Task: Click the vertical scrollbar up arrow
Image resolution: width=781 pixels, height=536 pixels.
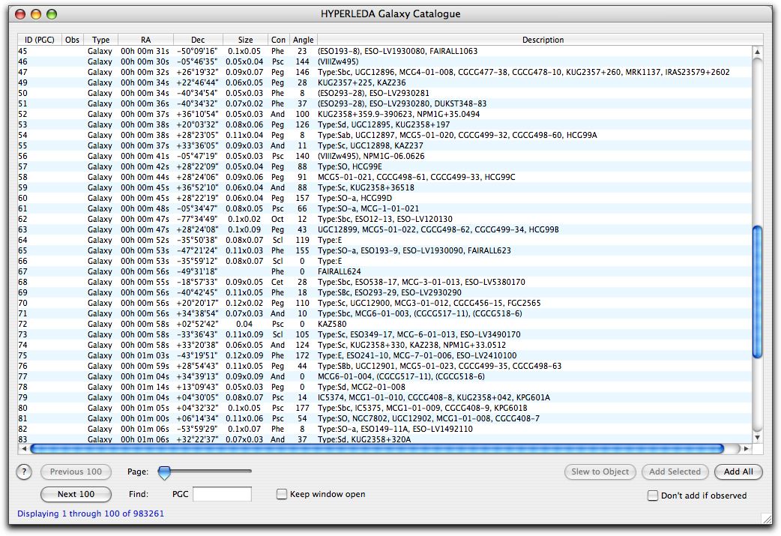Action: (x=756, y=52)
